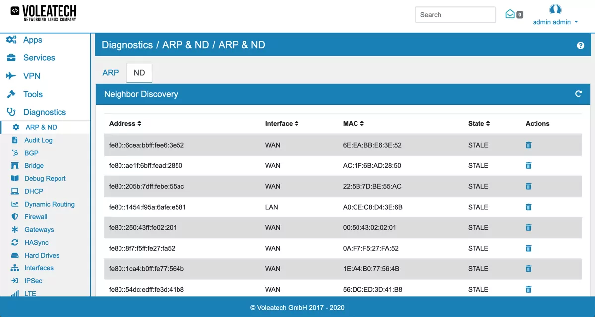Viewport: 595px width, 317px height.
Task: Collapse the Diagnostics sidebar section
Action: (x=44, y=112)
